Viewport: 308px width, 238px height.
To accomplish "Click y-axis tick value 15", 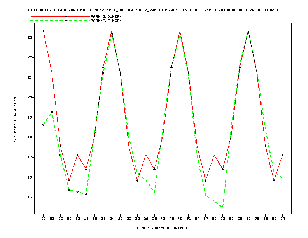I will pyautogui.click(x=30, y=197).
